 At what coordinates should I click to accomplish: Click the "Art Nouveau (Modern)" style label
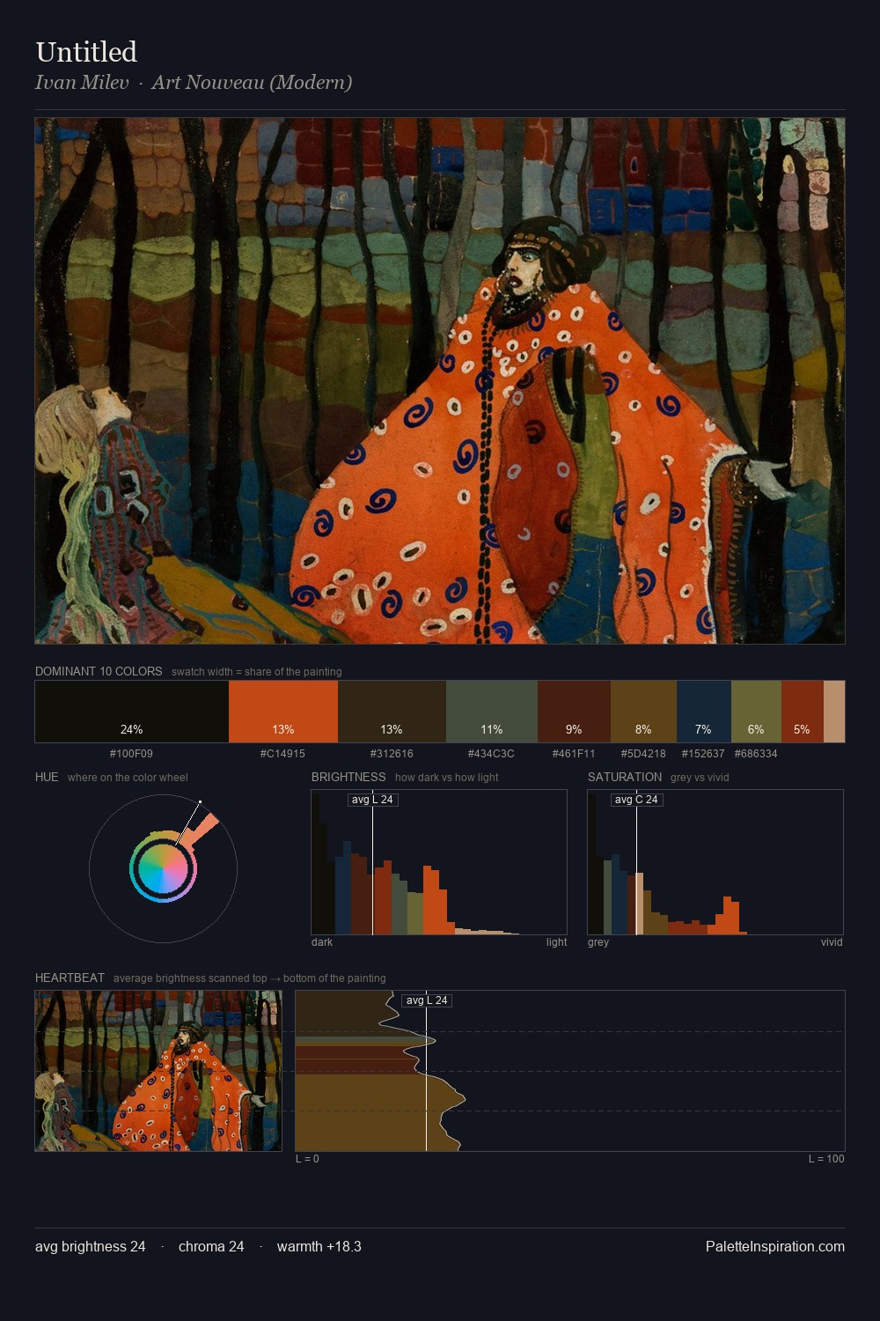tap(252, 82)
